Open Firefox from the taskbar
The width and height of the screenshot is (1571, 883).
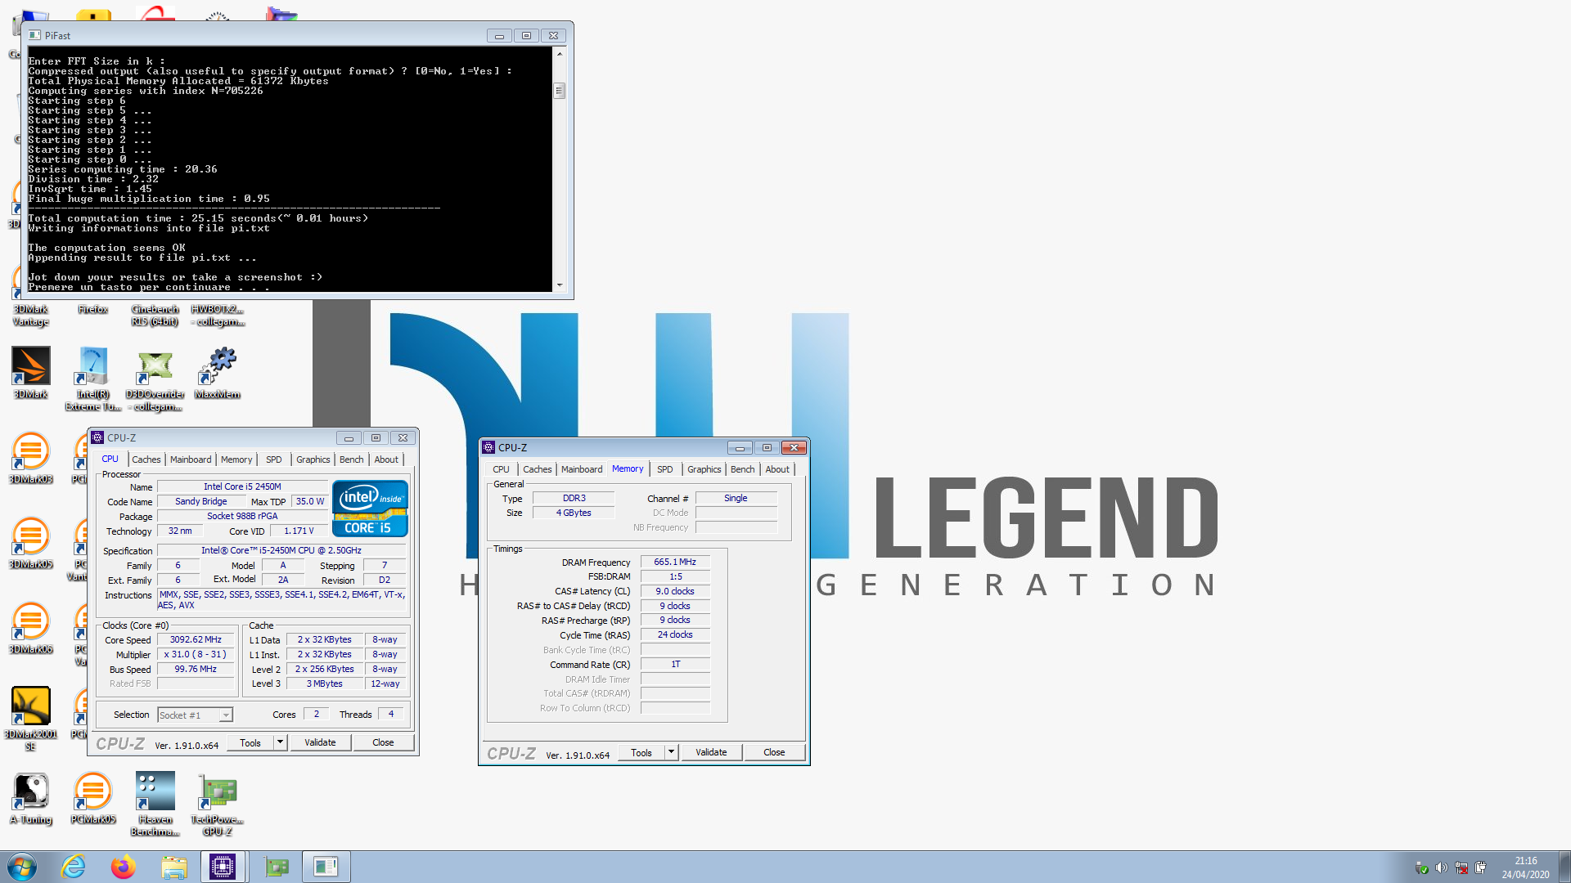tap(124, 867)
